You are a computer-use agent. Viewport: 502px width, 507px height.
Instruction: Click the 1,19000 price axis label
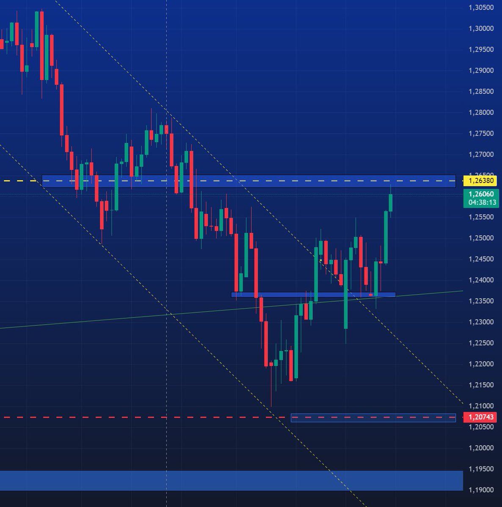coord(481,490)
